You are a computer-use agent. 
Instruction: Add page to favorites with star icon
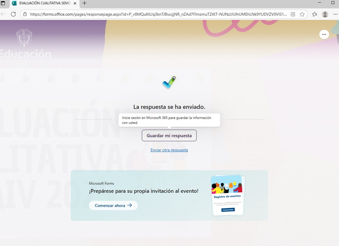[x=302, y=14]
